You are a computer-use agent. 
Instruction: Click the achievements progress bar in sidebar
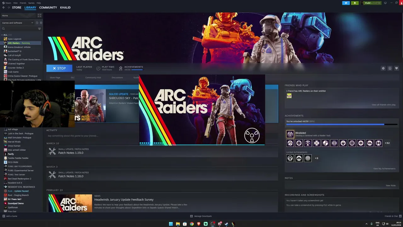pos(342,125)
